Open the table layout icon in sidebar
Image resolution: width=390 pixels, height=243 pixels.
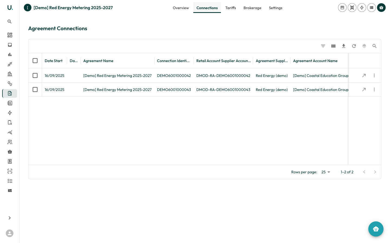coord(10,191)
